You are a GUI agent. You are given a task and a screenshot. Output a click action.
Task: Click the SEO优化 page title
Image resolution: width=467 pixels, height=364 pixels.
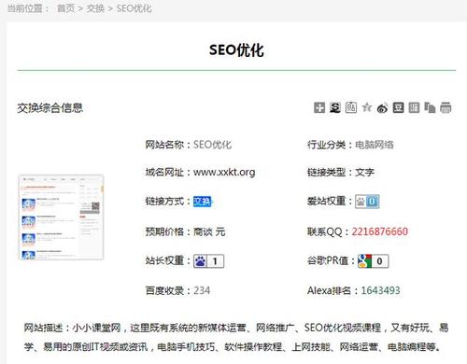pyautogui.click(x=236, y=50)
